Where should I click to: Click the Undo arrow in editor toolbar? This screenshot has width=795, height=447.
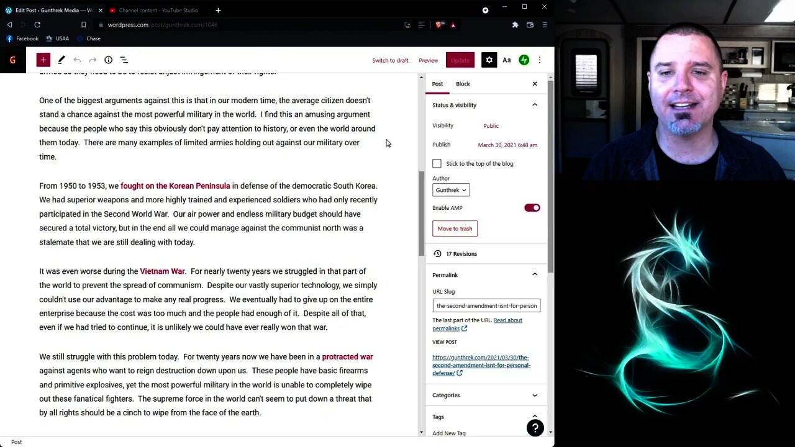click(x=77, y=60)
